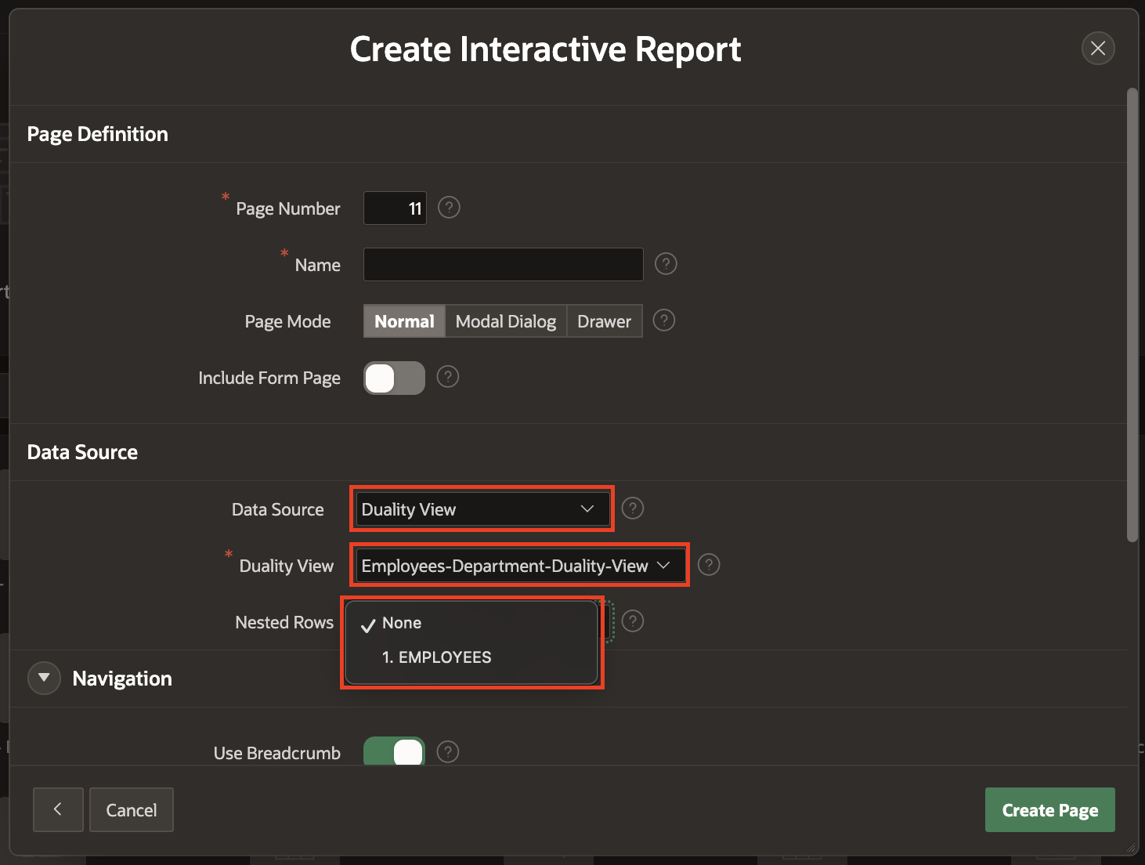Show help for Nested Rows
Image resolution: width=1145 pixels, height=865 pixels.
(632, 621)
